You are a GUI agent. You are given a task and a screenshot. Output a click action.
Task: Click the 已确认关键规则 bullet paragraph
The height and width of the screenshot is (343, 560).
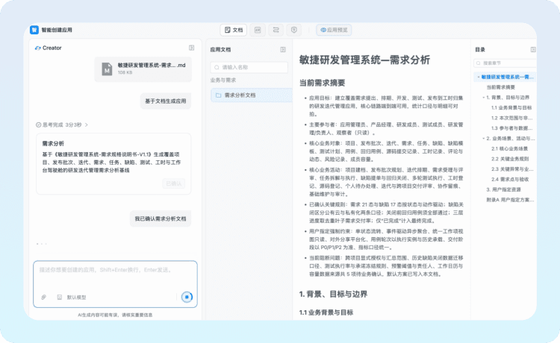coord(386,213)
